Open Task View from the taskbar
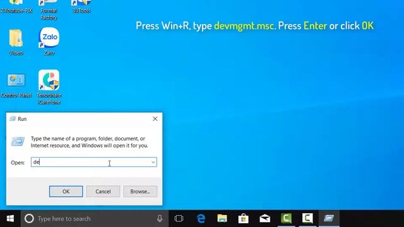This screenshot has height=227, width=404. click(x=179, y=219)
